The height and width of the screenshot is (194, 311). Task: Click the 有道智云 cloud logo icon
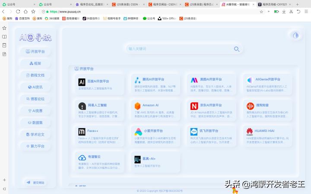(82, 158)
